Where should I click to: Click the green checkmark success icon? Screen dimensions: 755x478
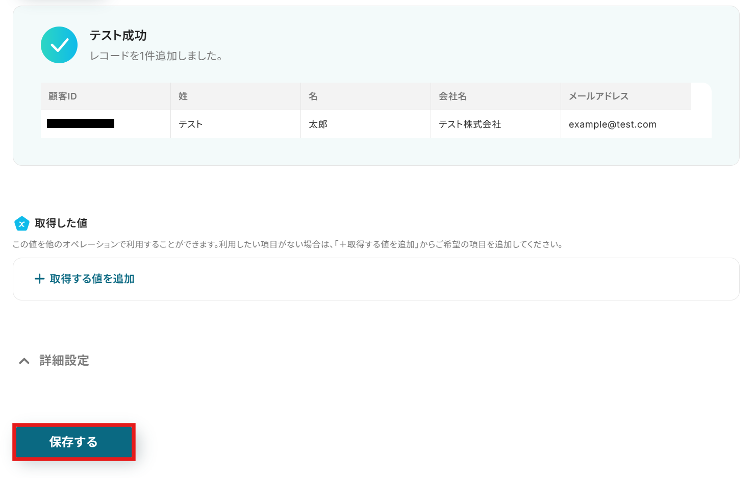point(59,45)
